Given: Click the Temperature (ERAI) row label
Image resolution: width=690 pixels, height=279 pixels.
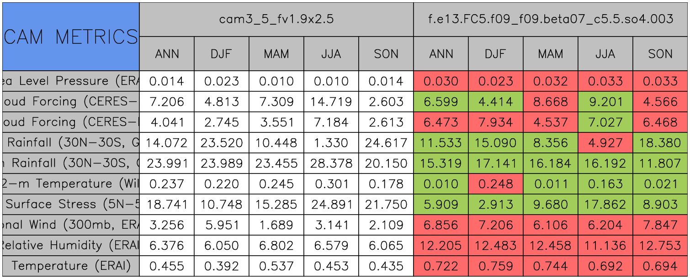Looking at the screenshot, I should tap(71, 266).
